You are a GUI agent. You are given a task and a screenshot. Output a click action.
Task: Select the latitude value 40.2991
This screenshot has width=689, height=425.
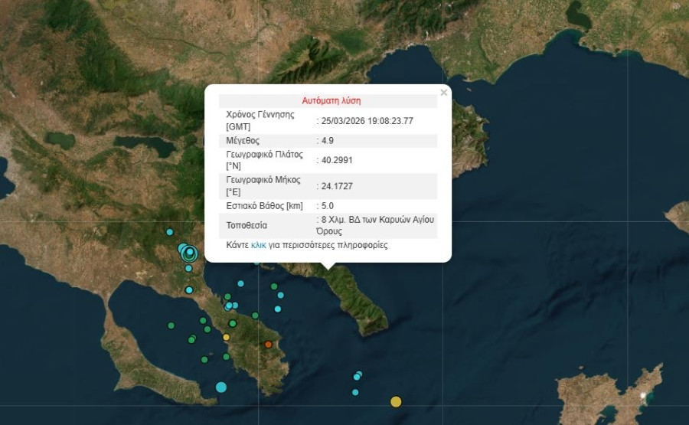337,160
